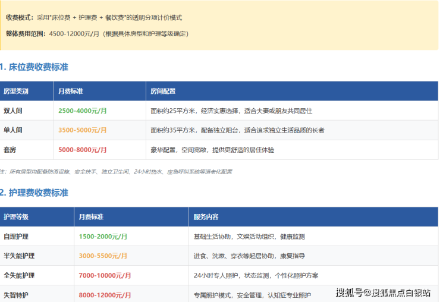This screenshot has width=440, height=302.
Task: Click the 服务内容 column header
Action: (x=206, y=217)
